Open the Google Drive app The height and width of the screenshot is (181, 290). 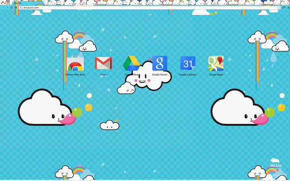(131, 63)
